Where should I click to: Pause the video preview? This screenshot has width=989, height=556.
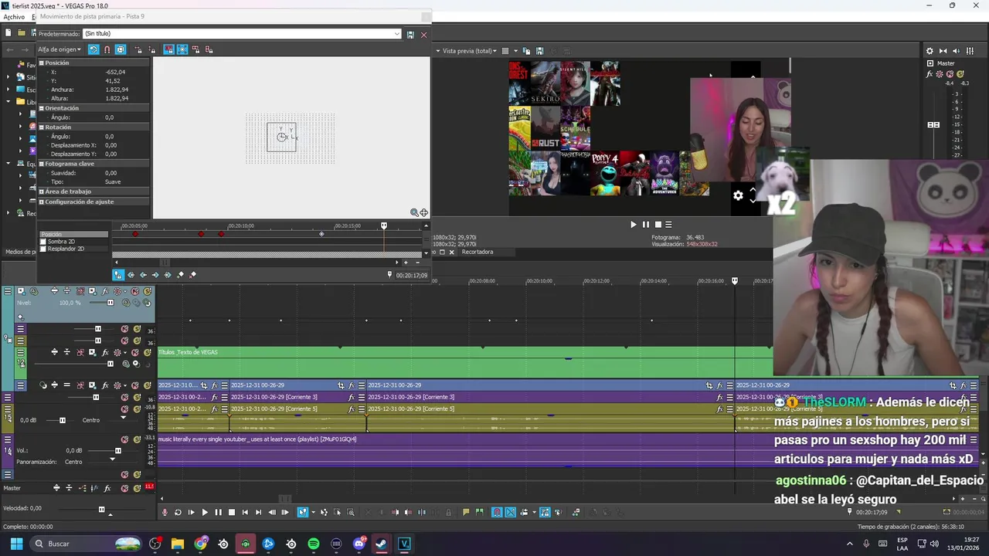click(646, 225)
